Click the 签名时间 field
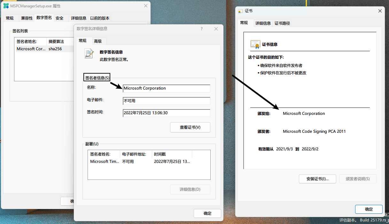The width and height of the screenshot is (389, 224). (x=167, y=113)
